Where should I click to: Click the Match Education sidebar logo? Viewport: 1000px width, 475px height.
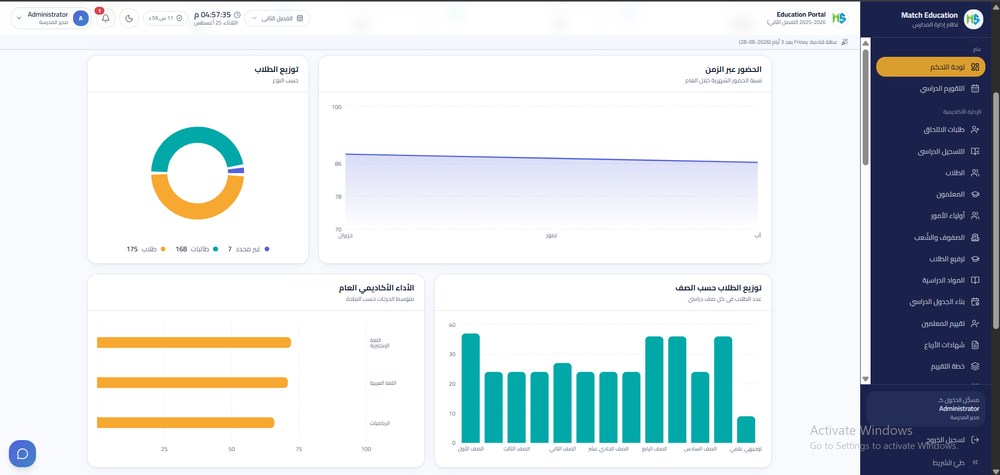[973, 19]
